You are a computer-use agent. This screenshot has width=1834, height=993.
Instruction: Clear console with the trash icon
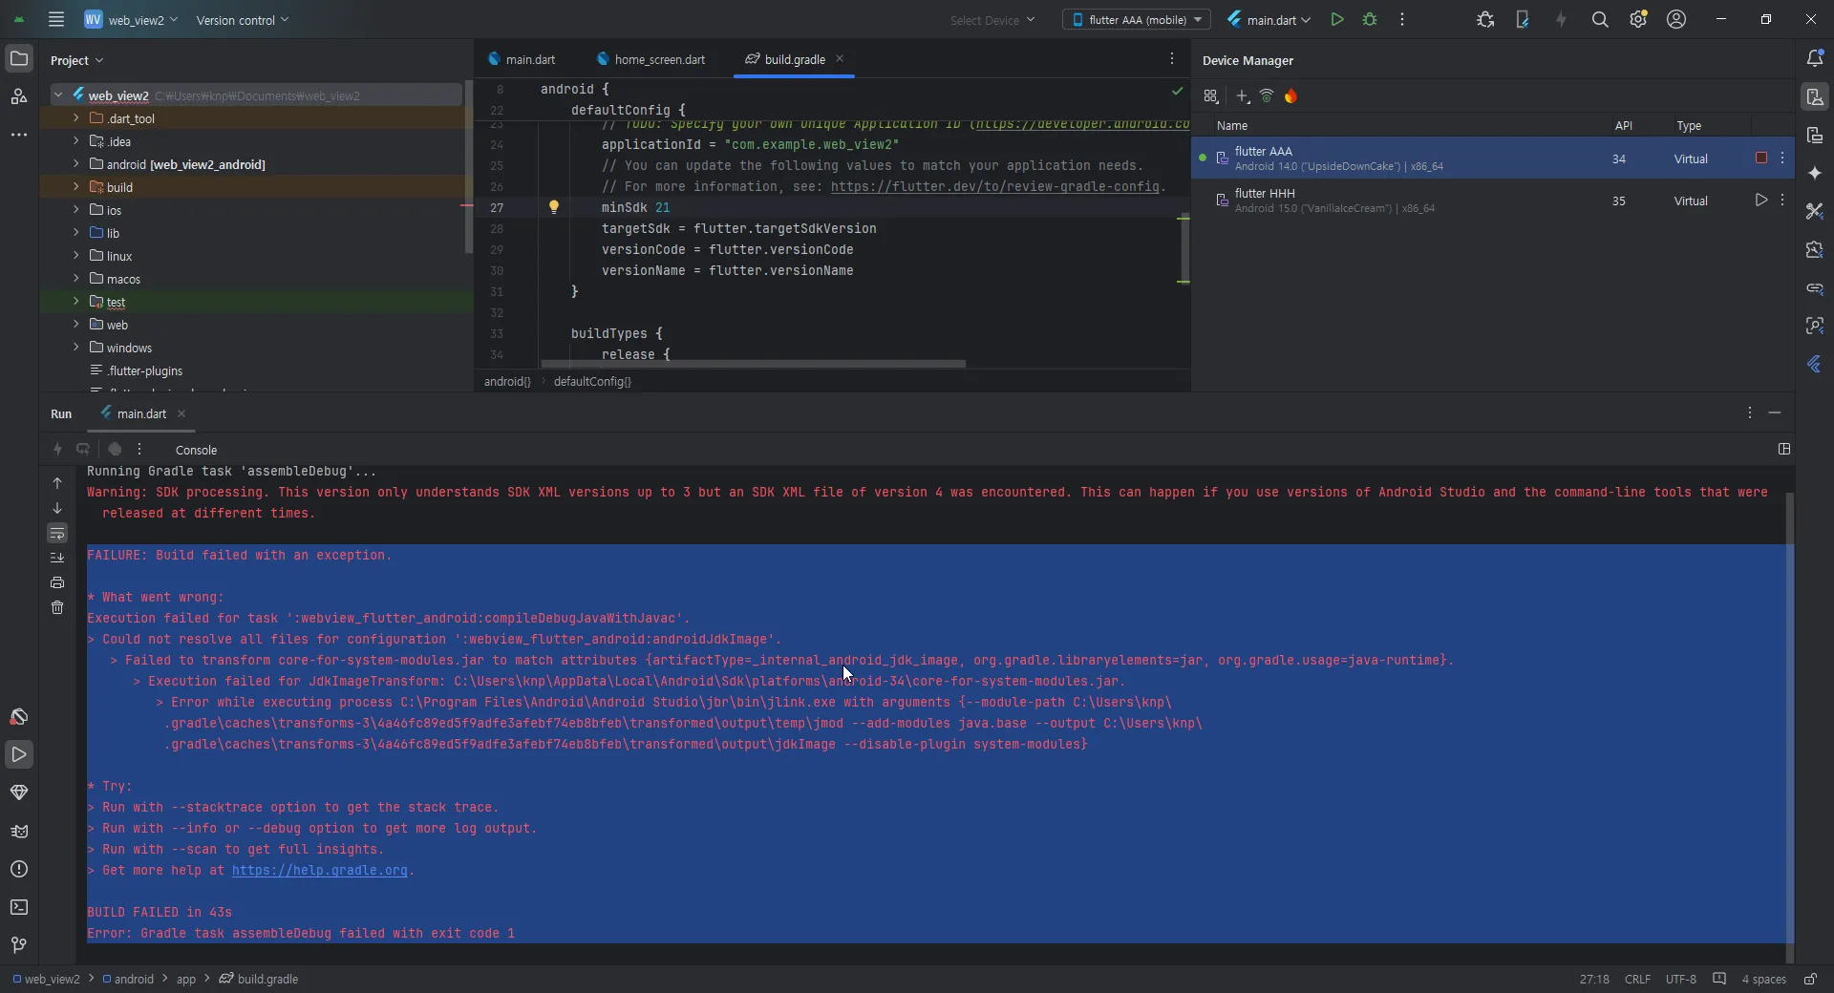coord(57,607)
